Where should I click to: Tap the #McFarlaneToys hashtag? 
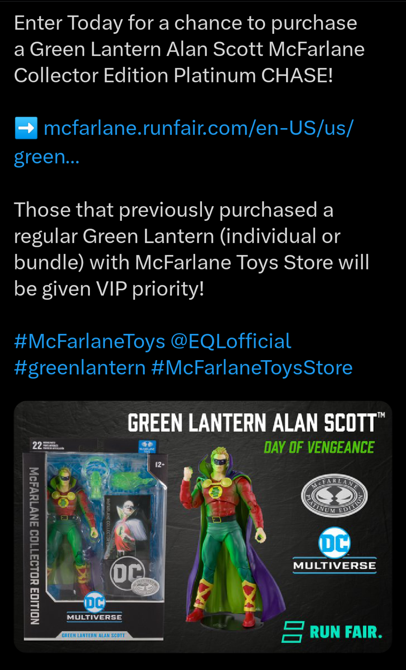tap(90, 341)
